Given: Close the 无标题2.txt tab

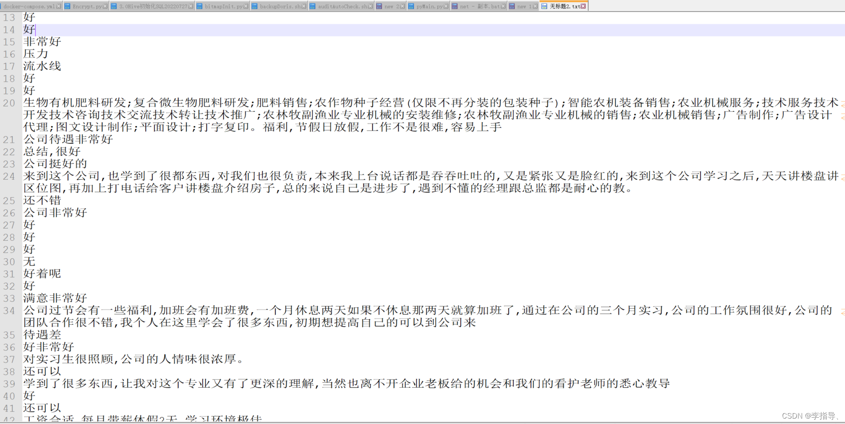Looking at the screenshot, I should 583,6.
